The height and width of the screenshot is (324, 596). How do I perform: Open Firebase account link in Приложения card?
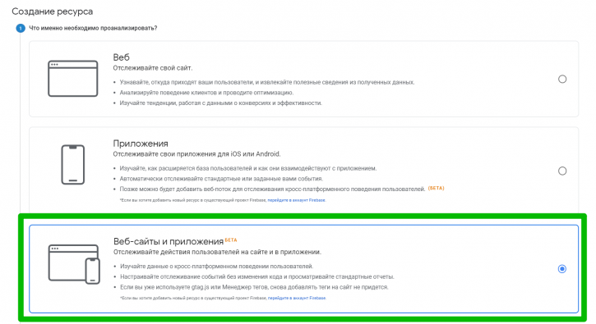point(297,200)
